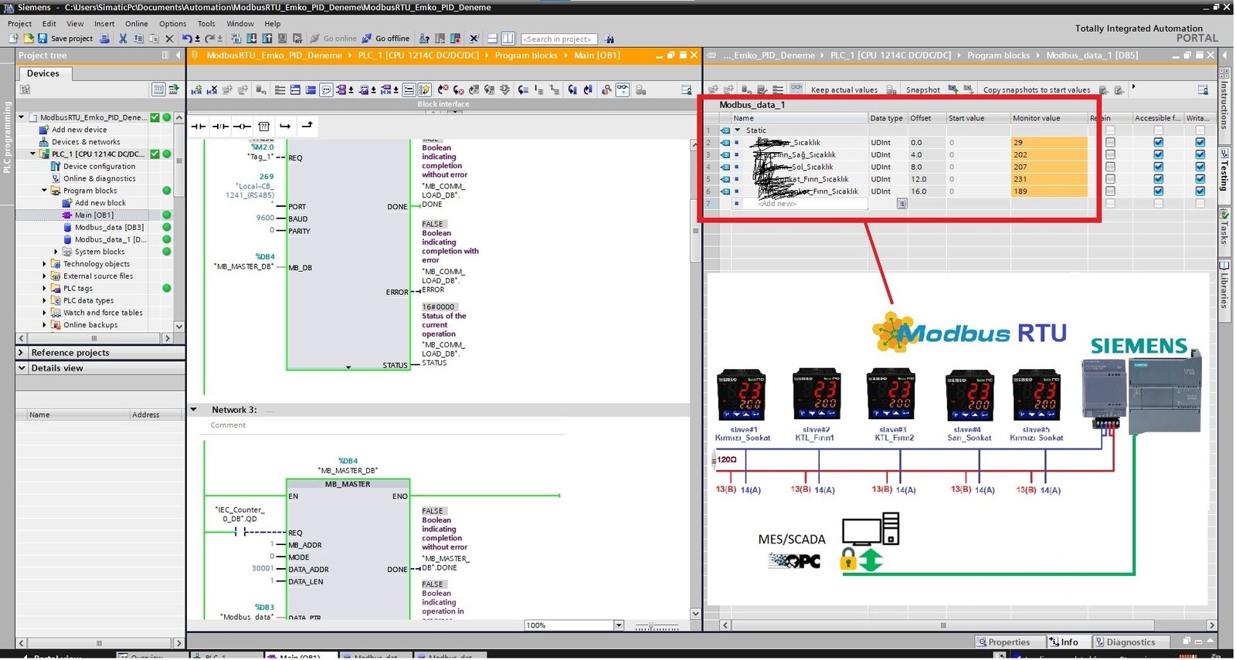Click the Keep actual values button
Screen dimensions: 1236x660
844,90
